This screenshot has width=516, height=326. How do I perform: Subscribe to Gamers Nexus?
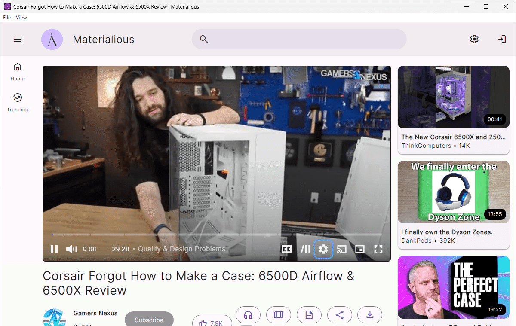(x=149, y=320)
